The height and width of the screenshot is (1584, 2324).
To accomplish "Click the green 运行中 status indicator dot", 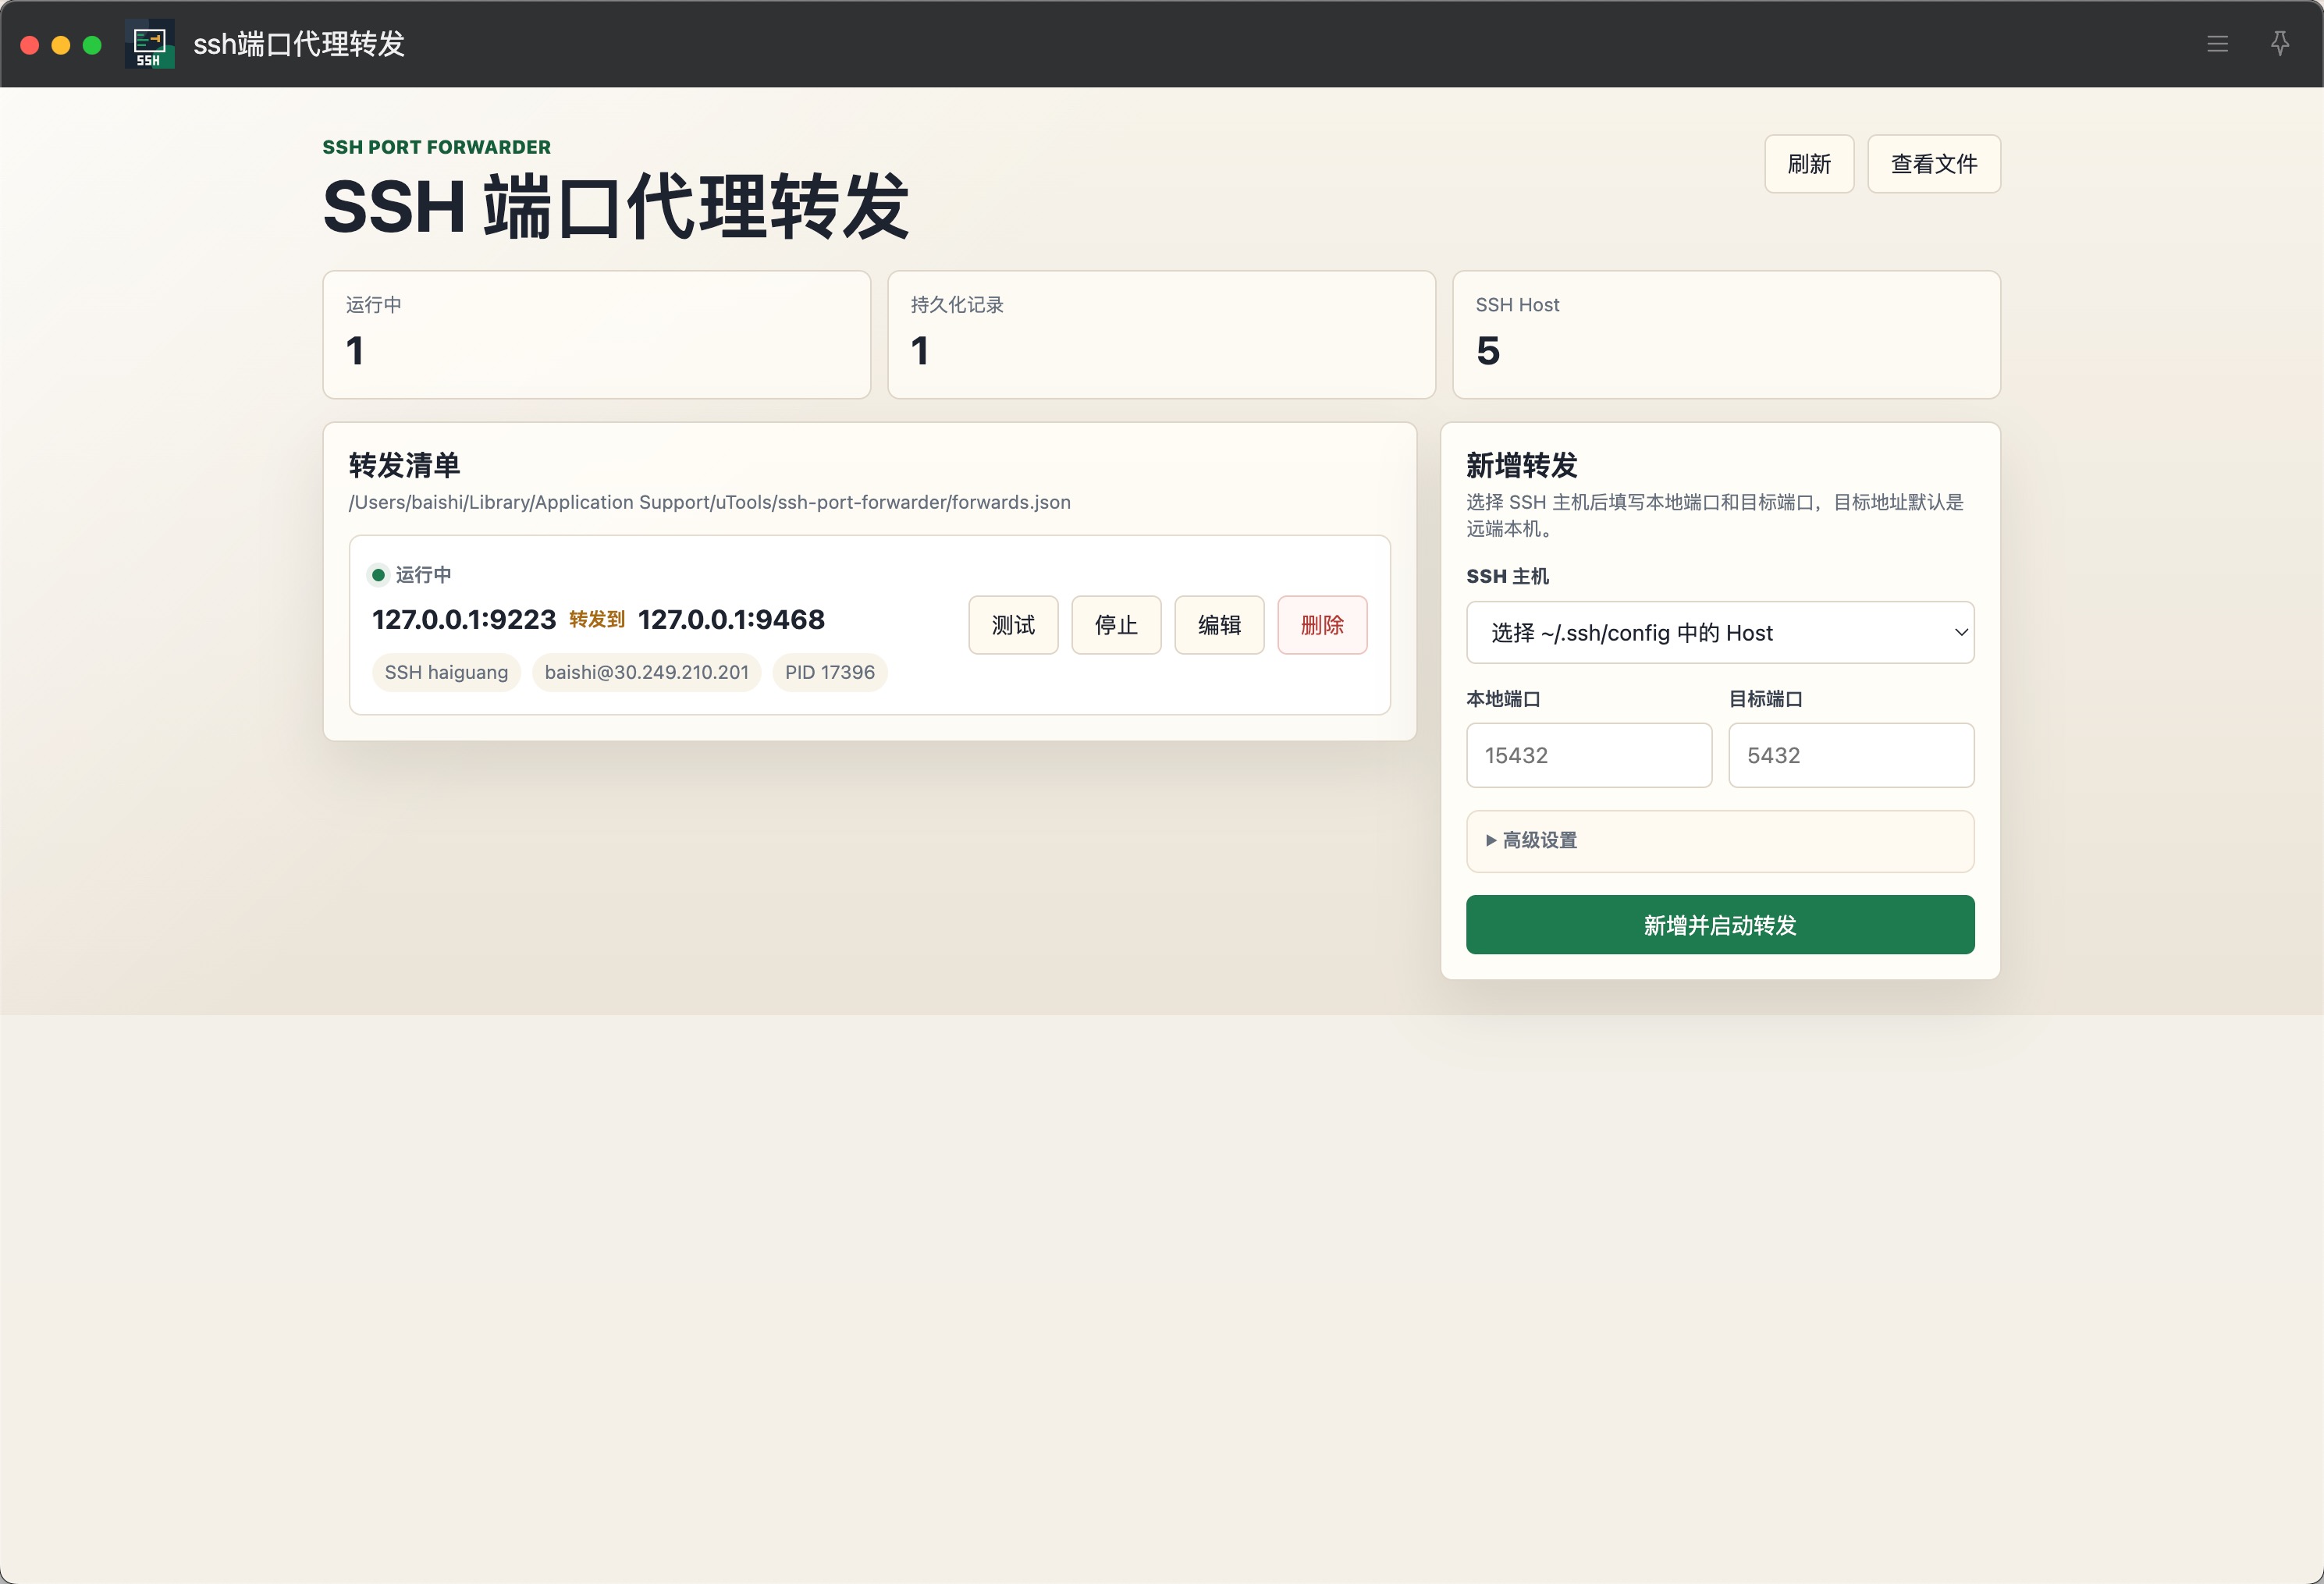I will [x=378, y=575].
